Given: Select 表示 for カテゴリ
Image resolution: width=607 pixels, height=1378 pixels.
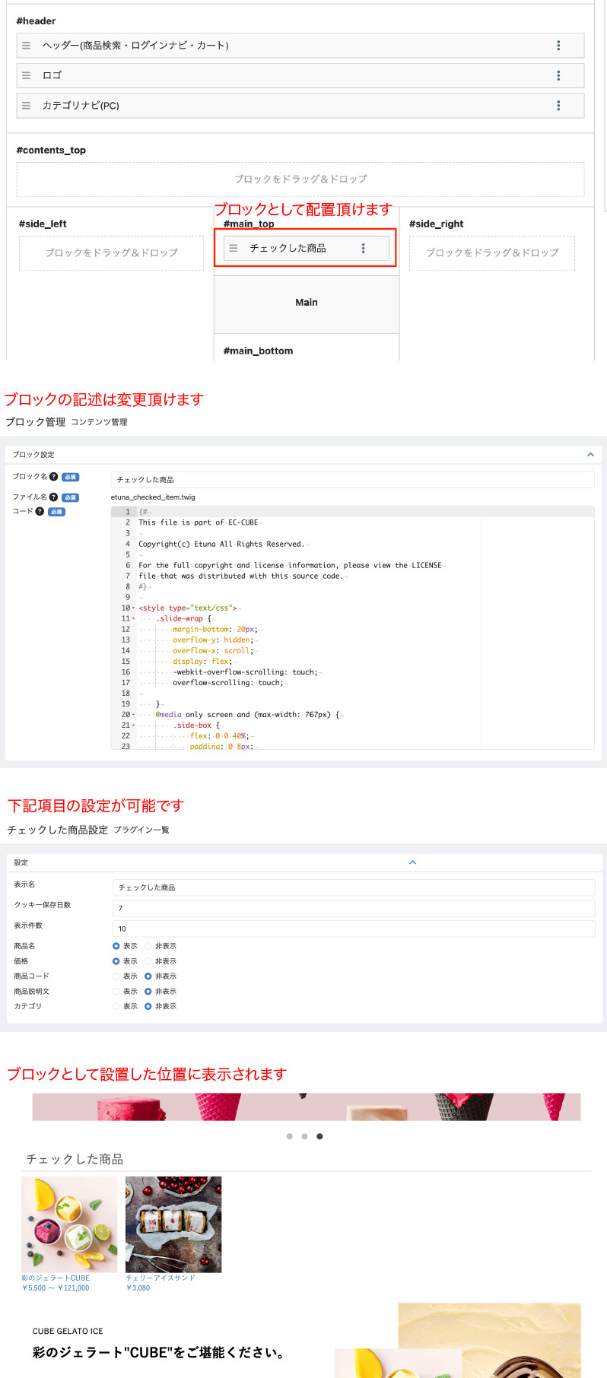Looking at the screenshot, I should tap(116, 1006).
